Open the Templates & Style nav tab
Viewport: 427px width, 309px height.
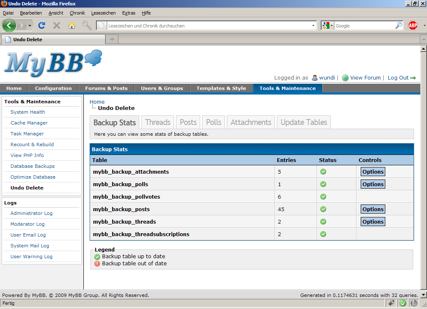[221, 88]
